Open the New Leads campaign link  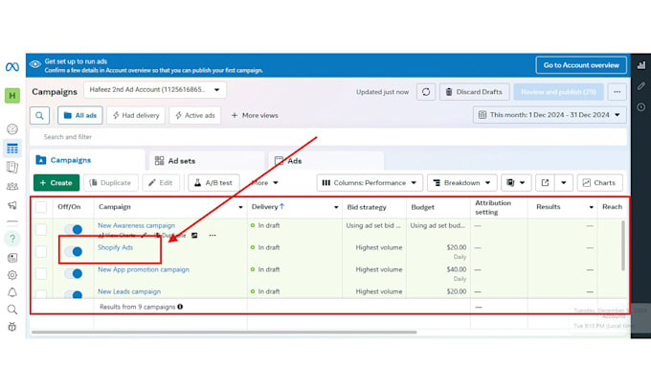tap(129, 291)
